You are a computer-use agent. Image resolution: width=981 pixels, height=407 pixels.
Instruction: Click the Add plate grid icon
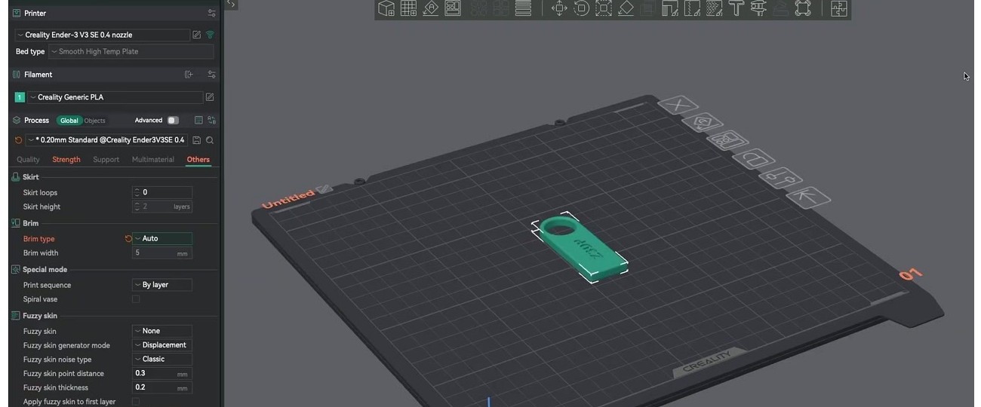click(x=408, y=8)
